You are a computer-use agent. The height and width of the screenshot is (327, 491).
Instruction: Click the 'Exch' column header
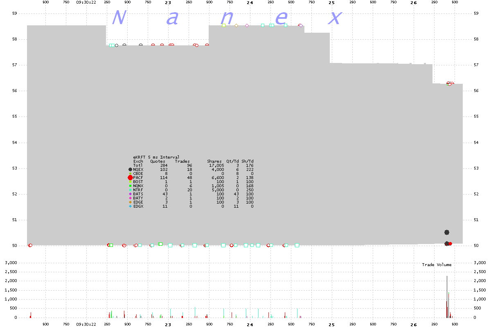point(138,161)
